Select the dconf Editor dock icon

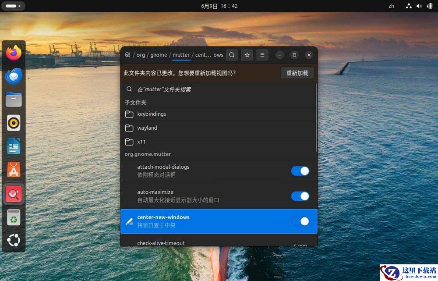point(14,194)
